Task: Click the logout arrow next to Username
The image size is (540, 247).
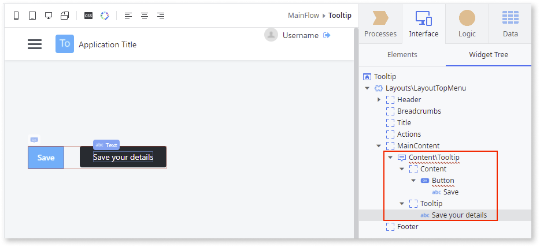Action: coord(327,36)
